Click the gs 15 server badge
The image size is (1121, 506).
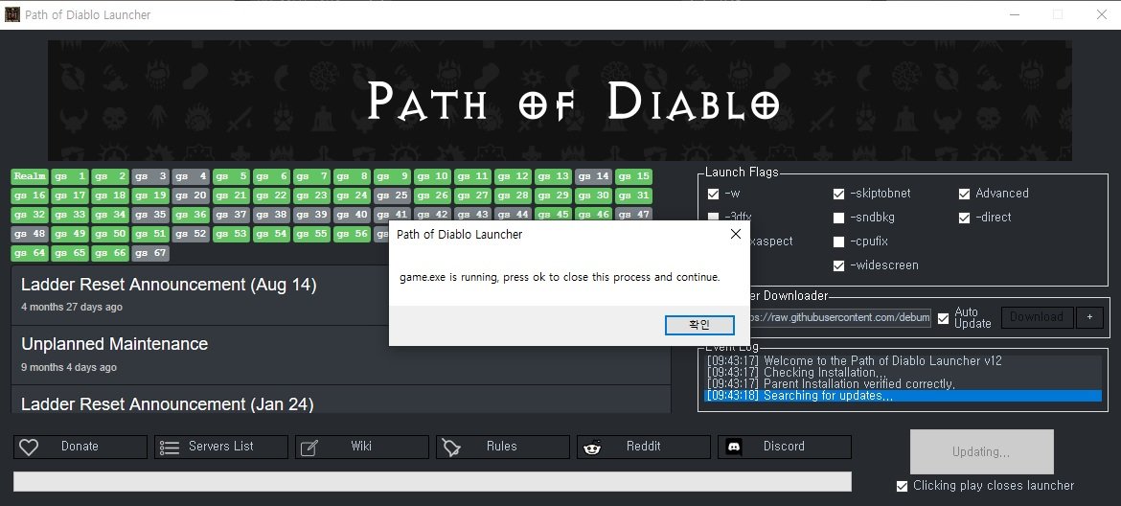tap(633, 176)
